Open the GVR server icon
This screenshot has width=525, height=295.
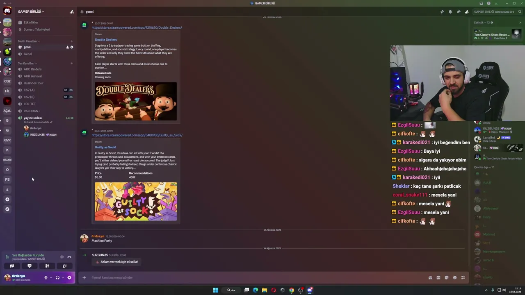coord(7,140)
